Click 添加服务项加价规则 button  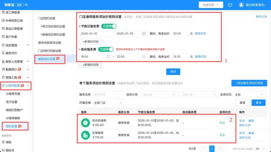249,83
